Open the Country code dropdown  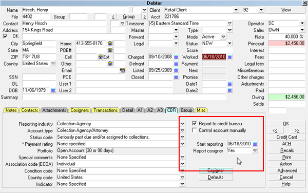[x=182, y=177]
